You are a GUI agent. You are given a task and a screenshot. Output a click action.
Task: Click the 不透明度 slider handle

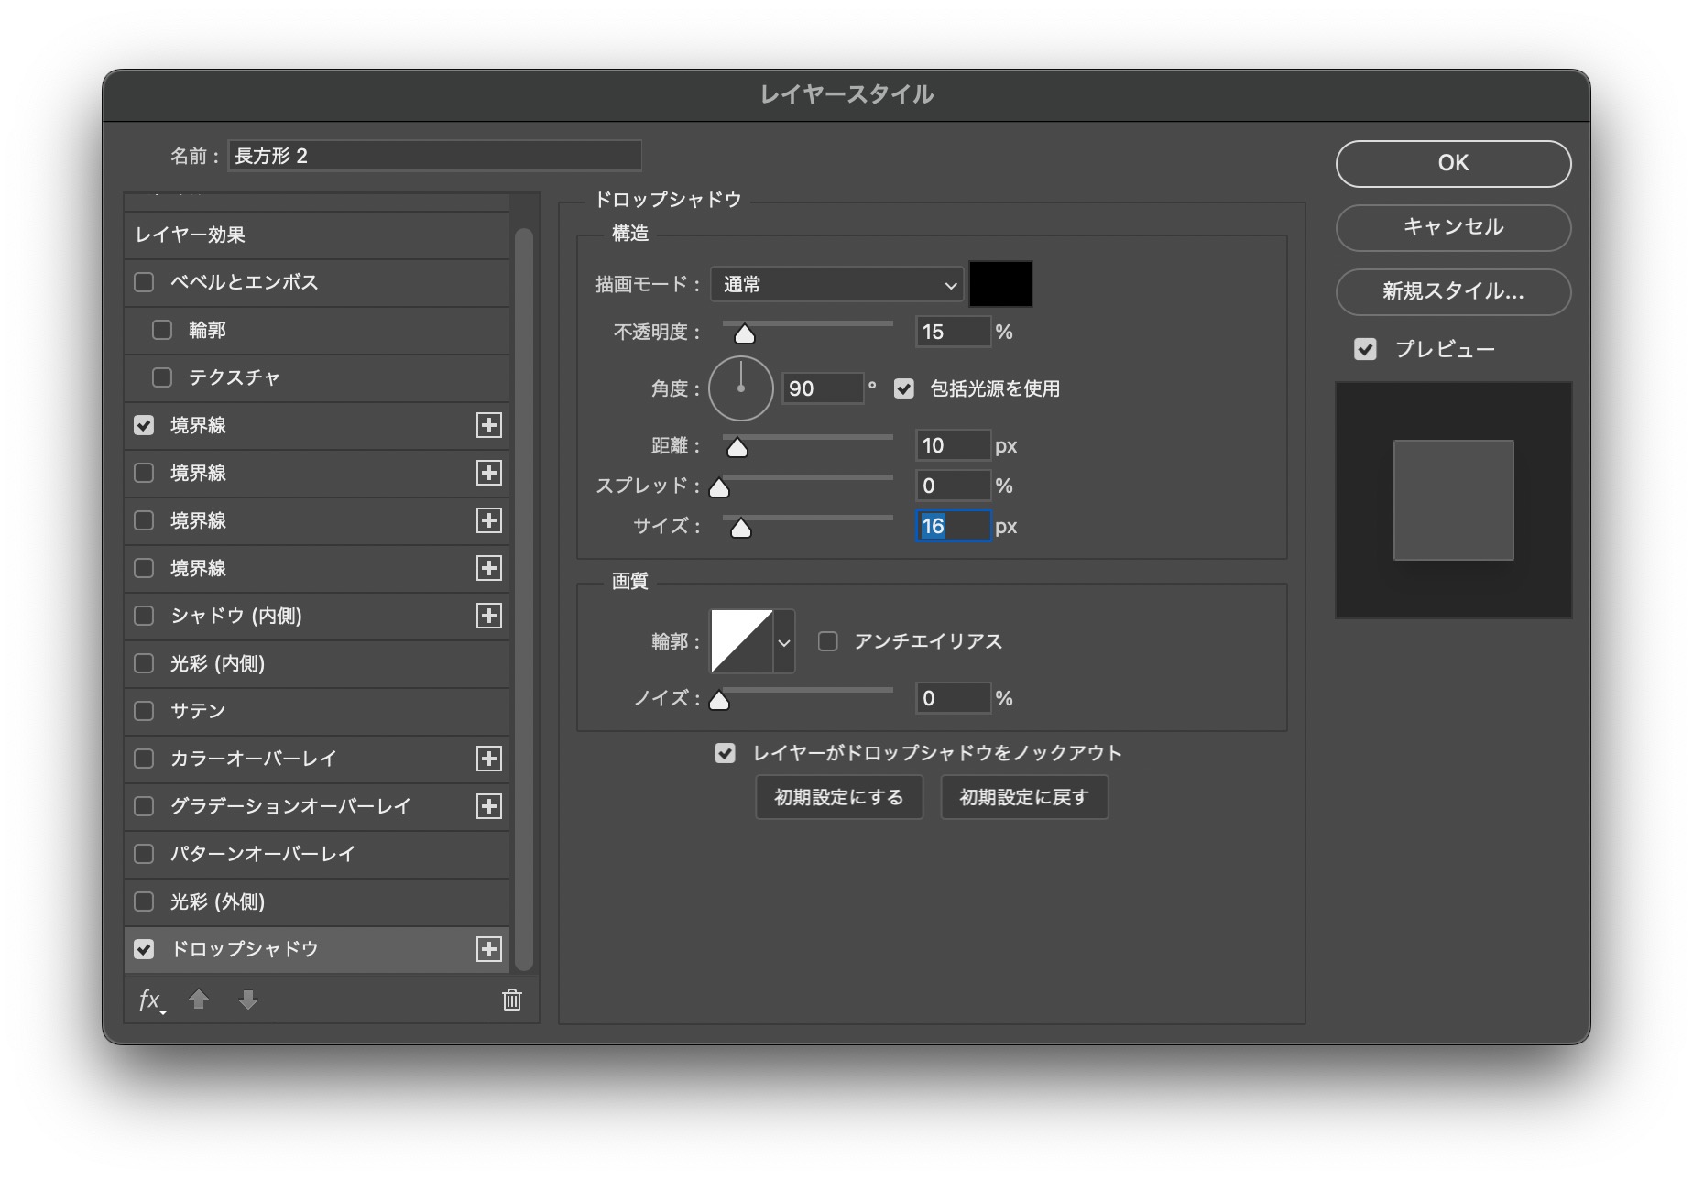[x=745, y=334]
